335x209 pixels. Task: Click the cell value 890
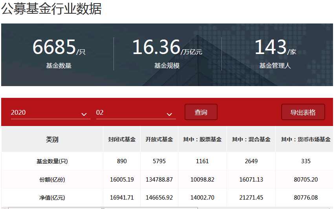click(122, 161)
